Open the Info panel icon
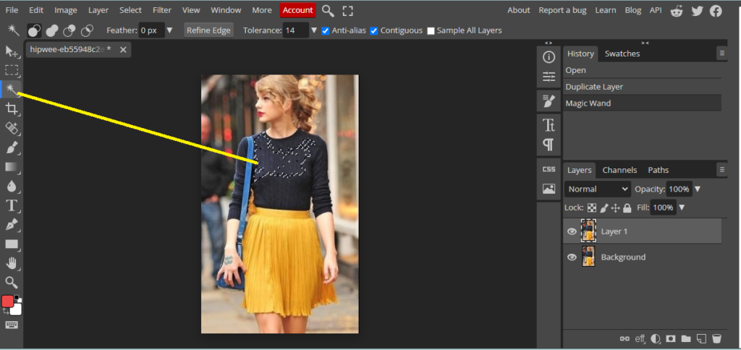 [x=549, y=57]
